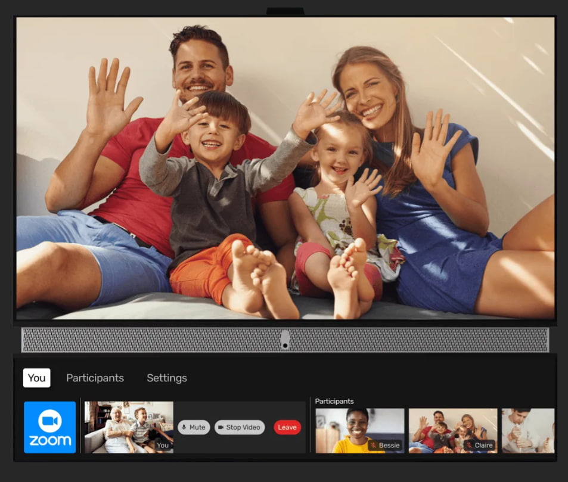
Task: Mute your microphone
Action: (x=194, y=427)
